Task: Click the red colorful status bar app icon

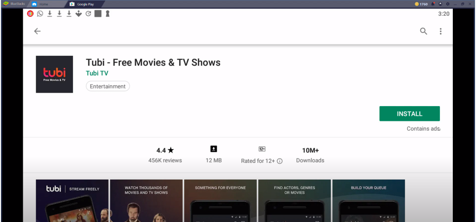Action: (x=30, y=14)
